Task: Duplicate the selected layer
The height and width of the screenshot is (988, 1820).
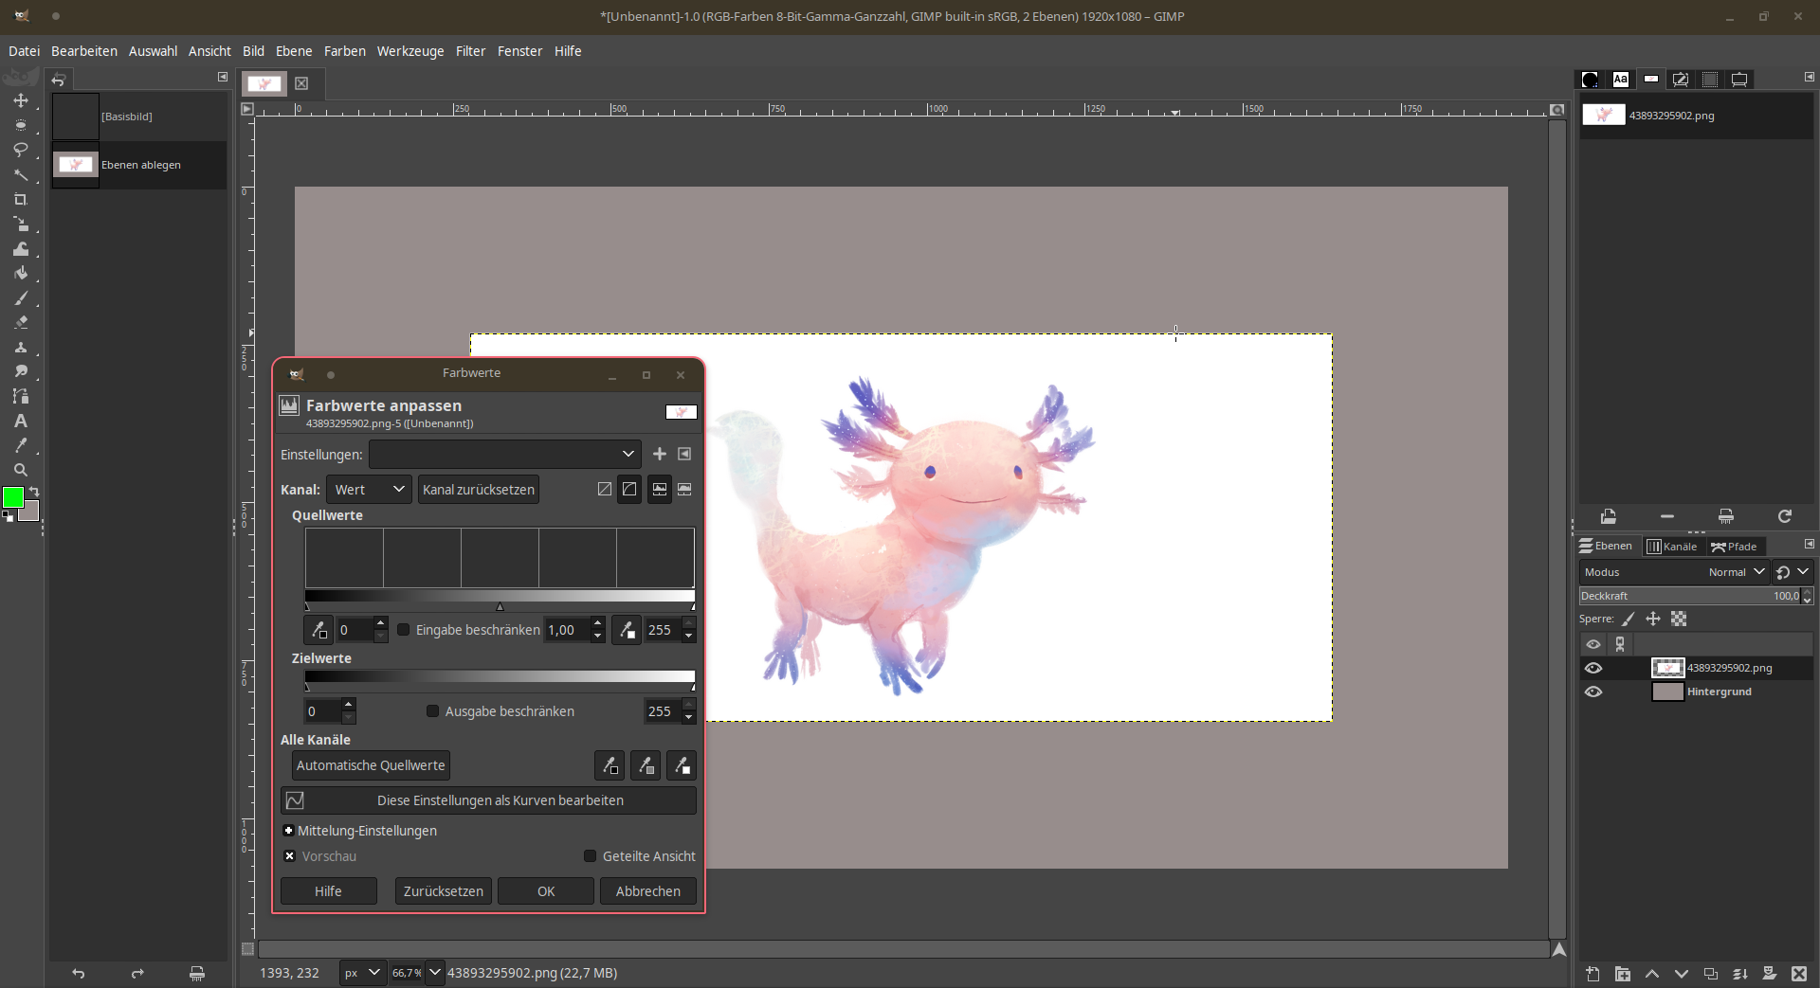Action: click(x=1711, y=974)
